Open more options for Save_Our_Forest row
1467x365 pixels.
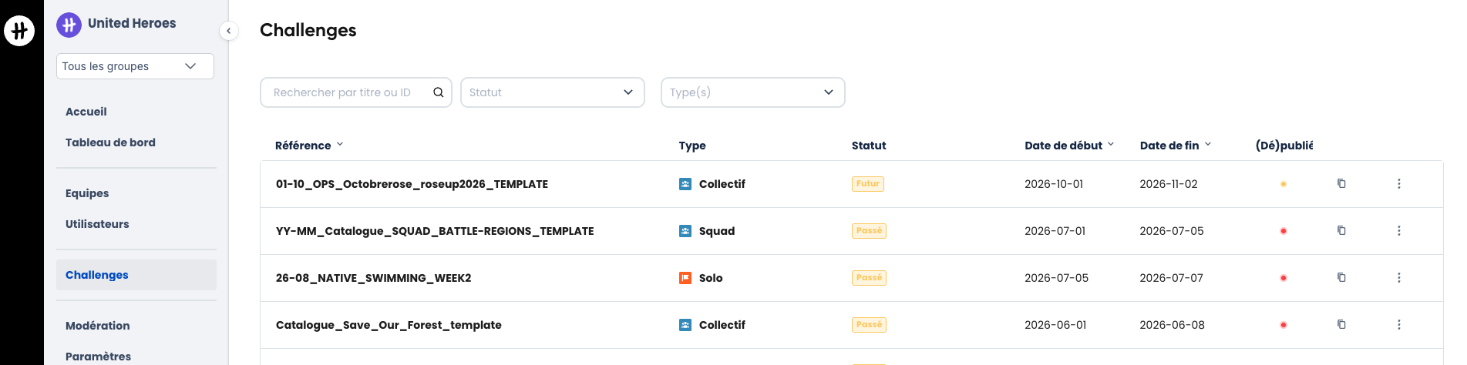click(1398, 324)
